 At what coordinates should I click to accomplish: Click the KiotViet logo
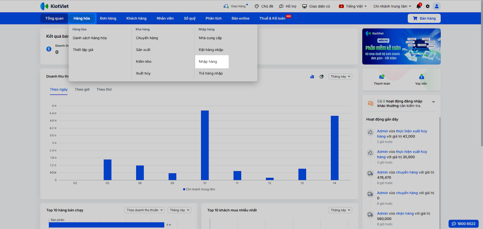[54, 6]
